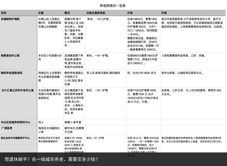The image size is (227, 166).
Task: Select the cell 双人间,居家式服务,随叫随到
Action: point(103,73)
